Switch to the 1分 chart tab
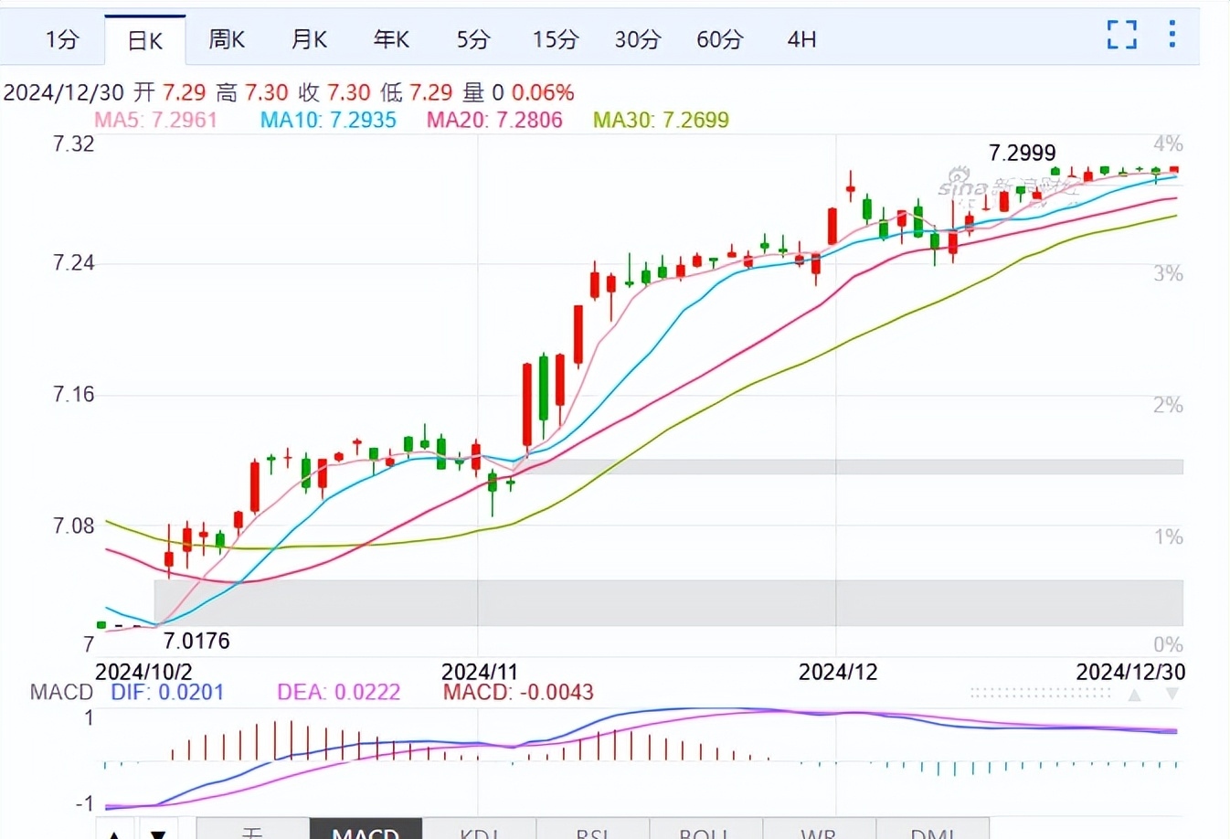 (62, 39)
